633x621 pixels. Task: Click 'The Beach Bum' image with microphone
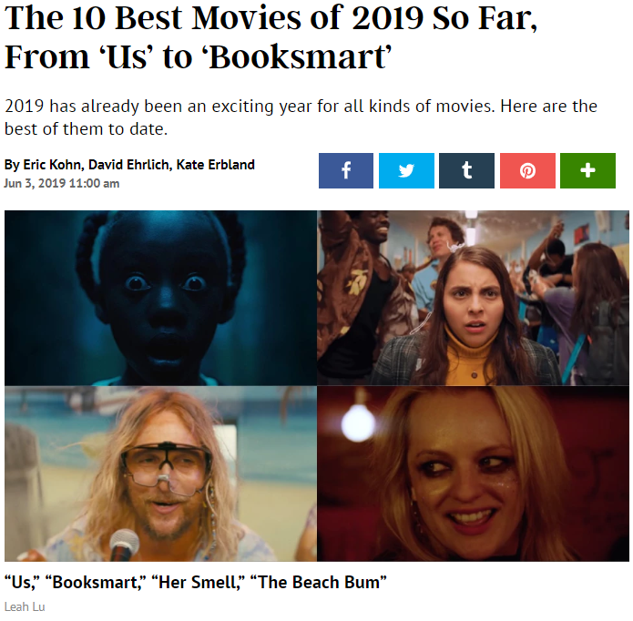160,473
